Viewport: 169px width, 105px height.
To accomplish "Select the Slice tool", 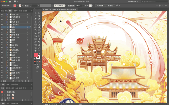I will coord(39,48).
